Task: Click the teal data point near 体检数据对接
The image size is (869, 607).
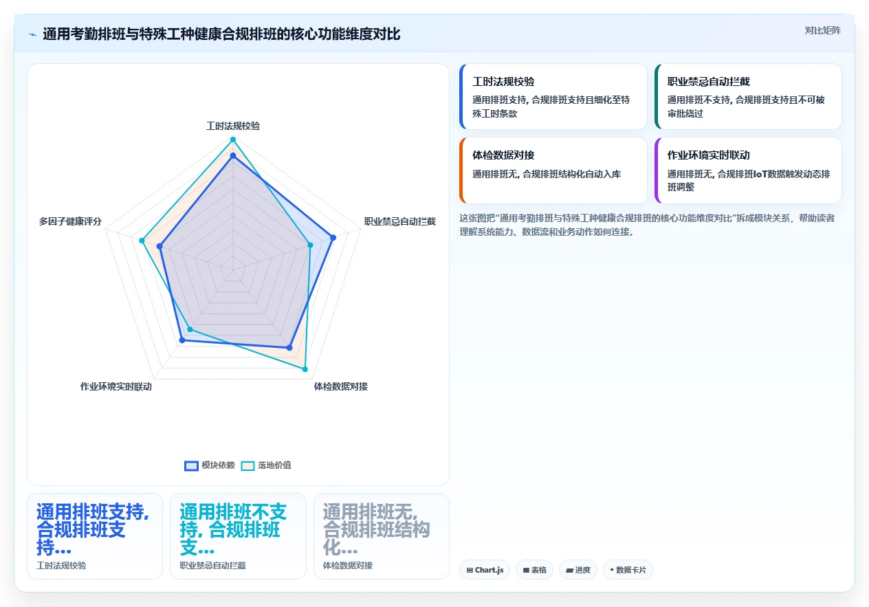Action: 305,369
